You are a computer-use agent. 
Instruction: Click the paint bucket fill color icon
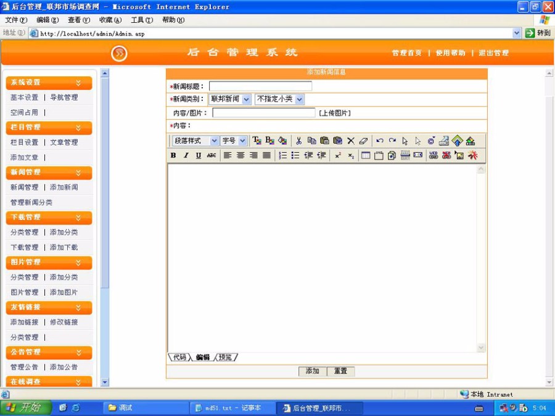pyautogui.click(x=282, y=141)
